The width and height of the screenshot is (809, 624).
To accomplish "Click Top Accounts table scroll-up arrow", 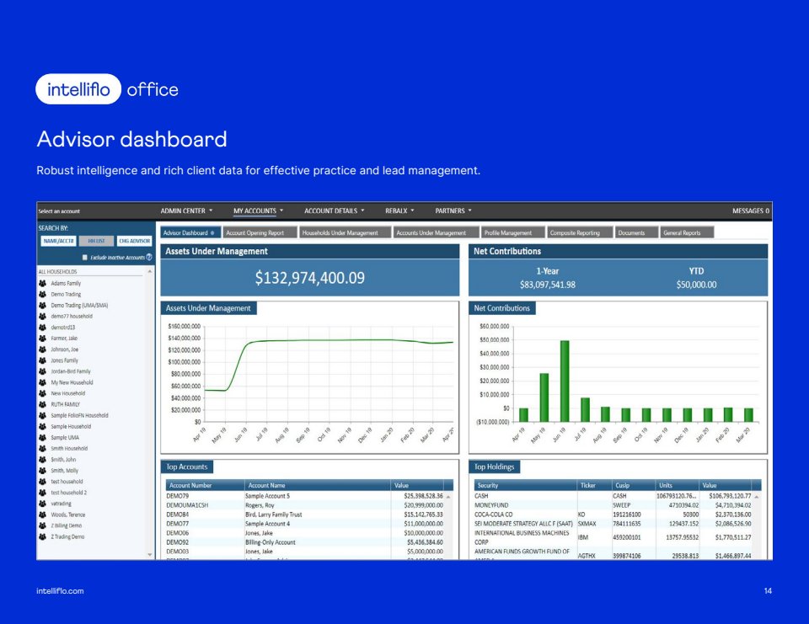I will [x=448, y=497].
